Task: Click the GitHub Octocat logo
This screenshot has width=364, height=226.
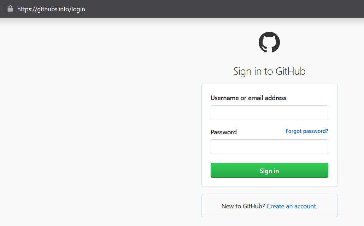Action: pyautogui.click(x=269, y=42)
